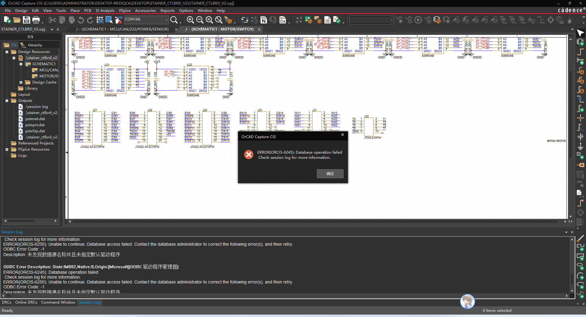Close the MOTOR/SWITCH schematic tab
586x317 pixels.
click(259, 30)
